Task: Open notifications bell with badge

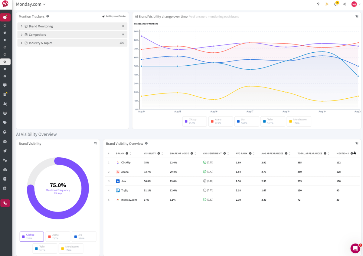Action: click(x=336, y=4)
